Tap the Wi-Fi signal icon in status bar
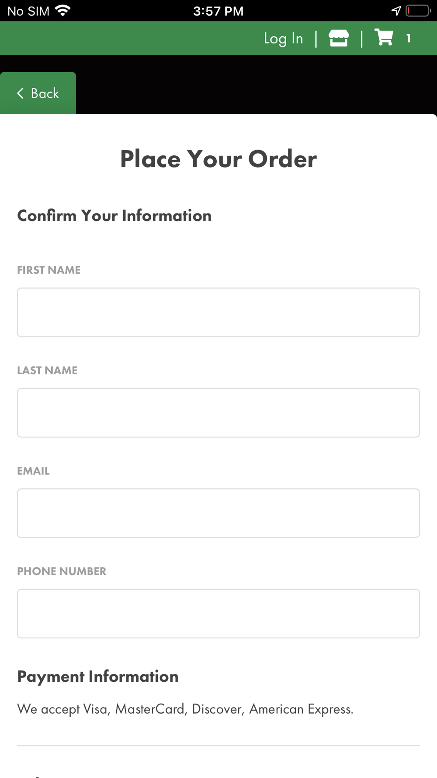The image size is (437, 778). pyautogui.click(x=63, y=11)
